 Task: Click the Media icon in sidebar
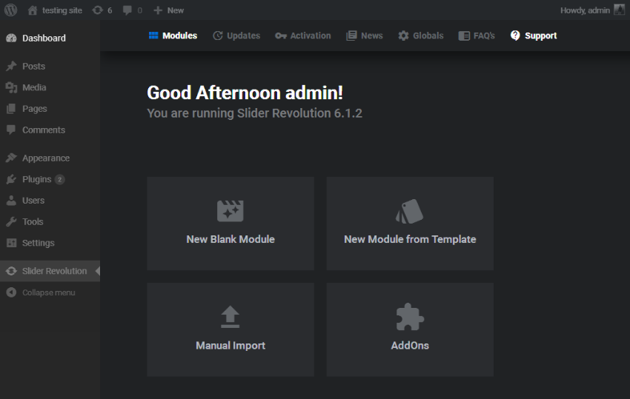(11, 87)
